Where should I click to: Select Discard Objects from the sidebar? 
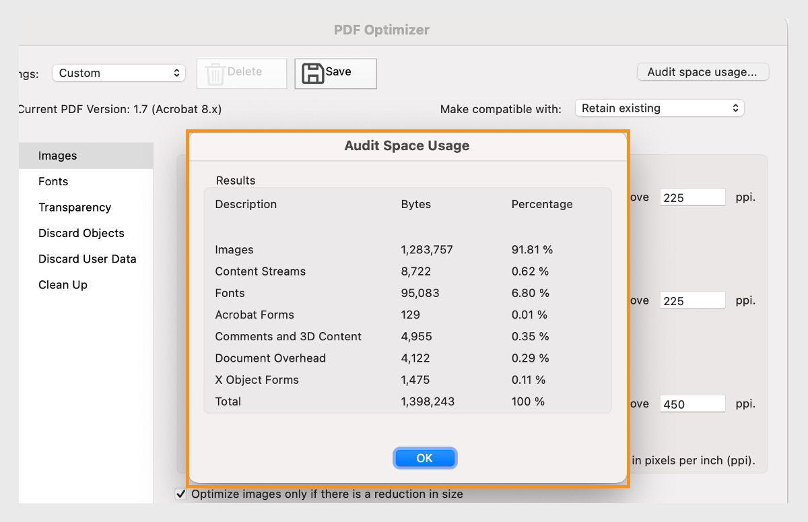coord(81,233)
